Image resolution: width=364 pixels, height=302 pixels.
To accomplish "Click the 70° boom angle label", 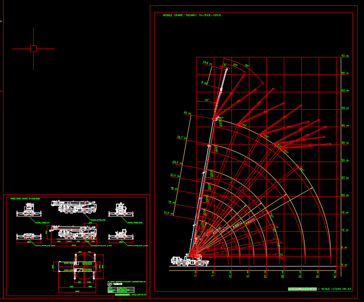I will pyautogui.click(x=244, y=125).
